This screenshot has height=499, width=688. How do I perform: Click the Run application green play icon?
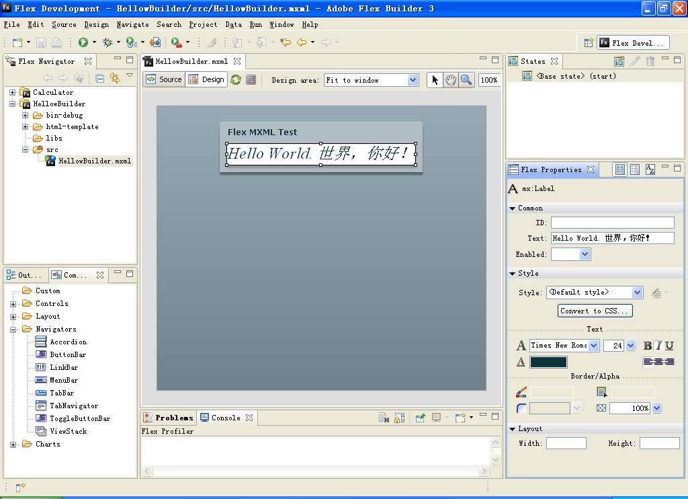83,42
